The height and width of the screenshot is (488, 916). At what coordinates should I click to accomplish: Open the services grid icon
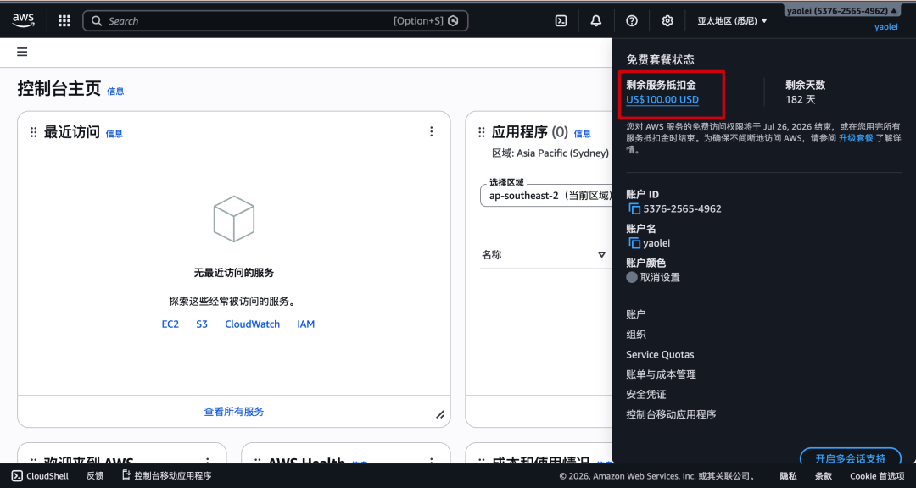point(64,20)
